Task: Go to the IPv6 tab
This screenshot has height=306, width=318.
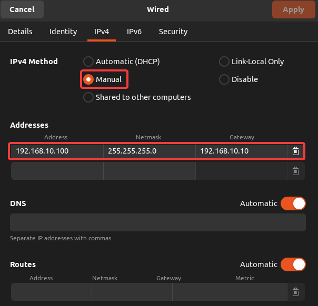Action: click(x=134, y=32)
